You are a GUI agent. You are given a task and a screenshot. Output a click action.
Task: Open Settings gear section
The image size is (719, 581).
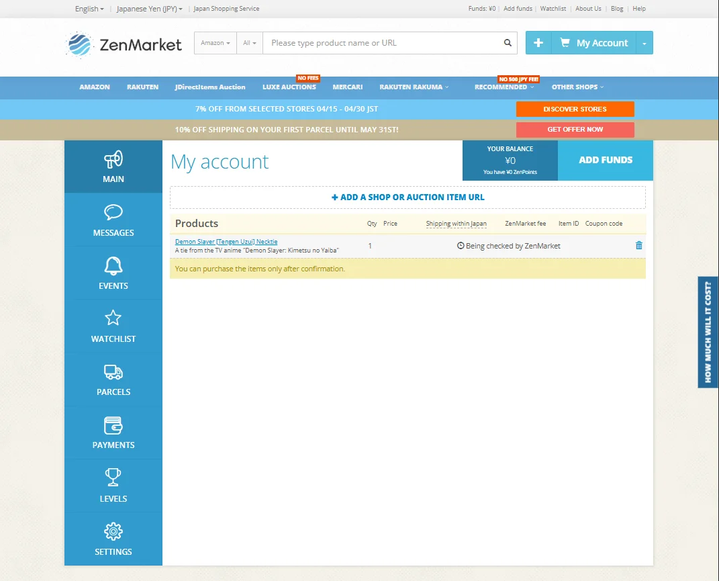113,539
